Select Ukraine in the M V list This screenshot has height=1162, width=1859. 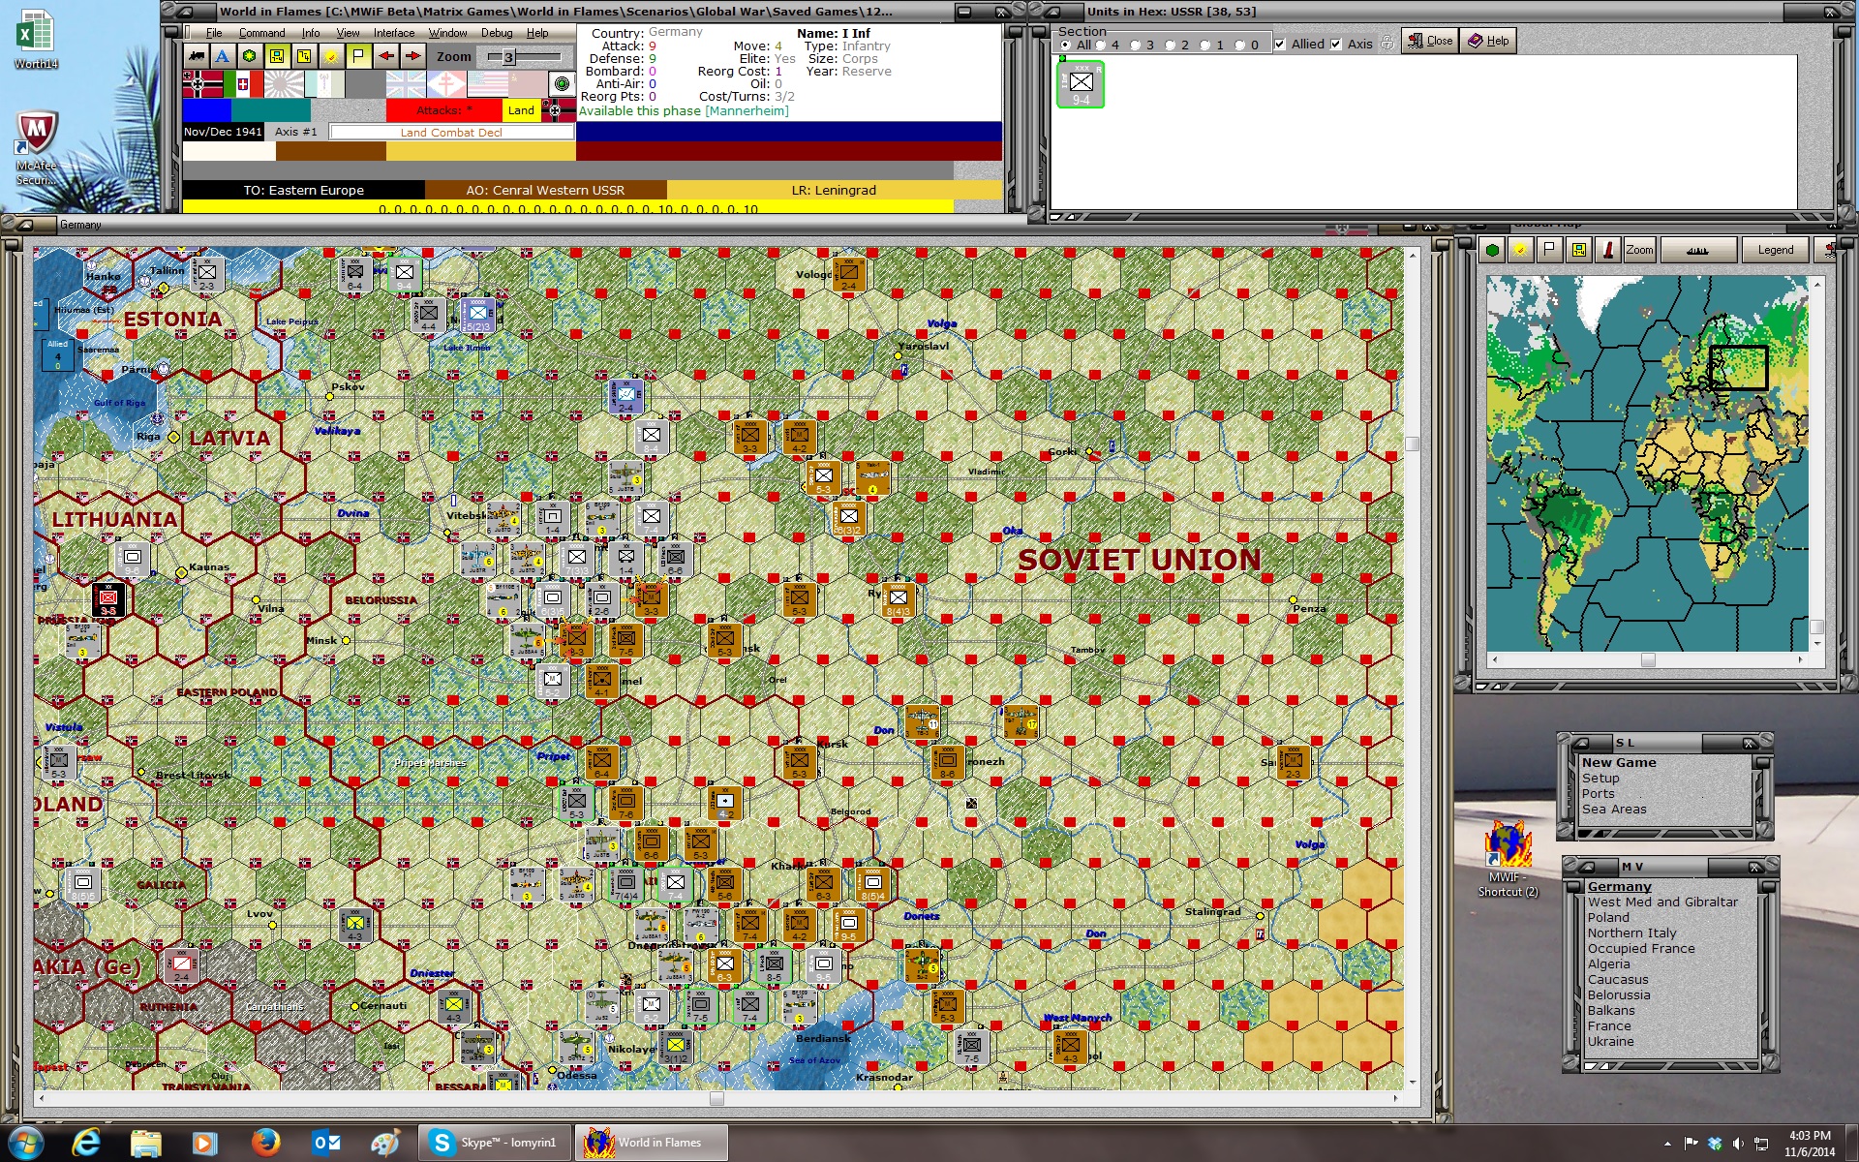[x=1610, y=1042]
